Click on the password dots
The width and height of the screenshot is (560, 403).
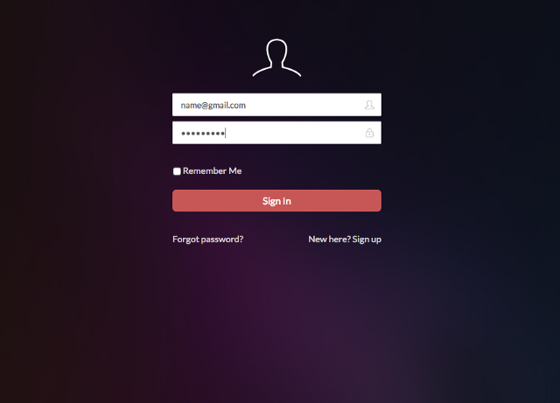203,134
